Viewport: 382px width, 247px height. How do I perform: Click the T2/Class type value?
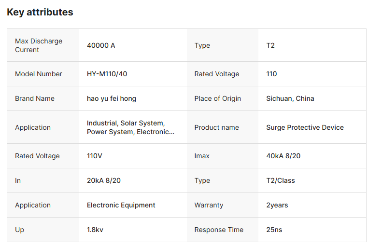(281, 180)
